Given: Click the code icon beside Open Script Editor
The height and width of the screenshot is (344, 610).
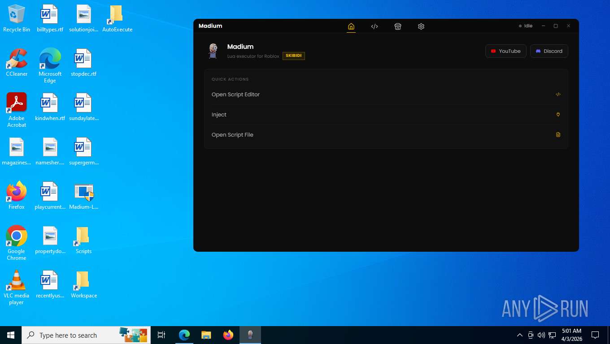Looking at the screenshot, I should point(558,95).
